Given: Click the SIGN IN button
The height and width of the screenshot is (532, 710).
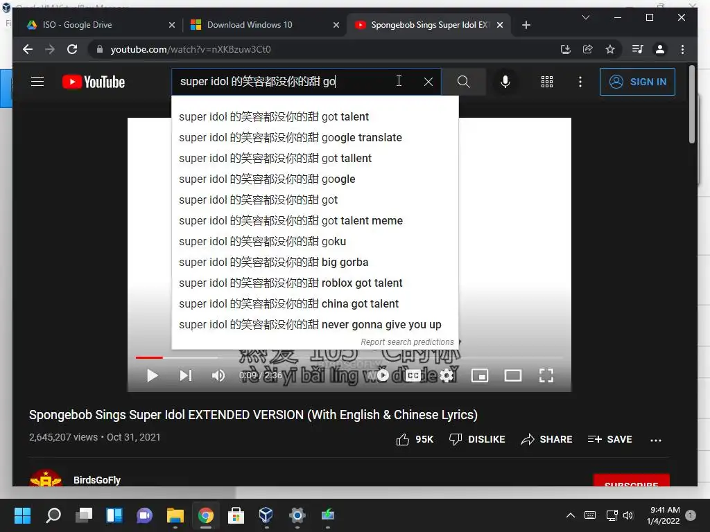Looking at the screenshot, I should [637, 82].
